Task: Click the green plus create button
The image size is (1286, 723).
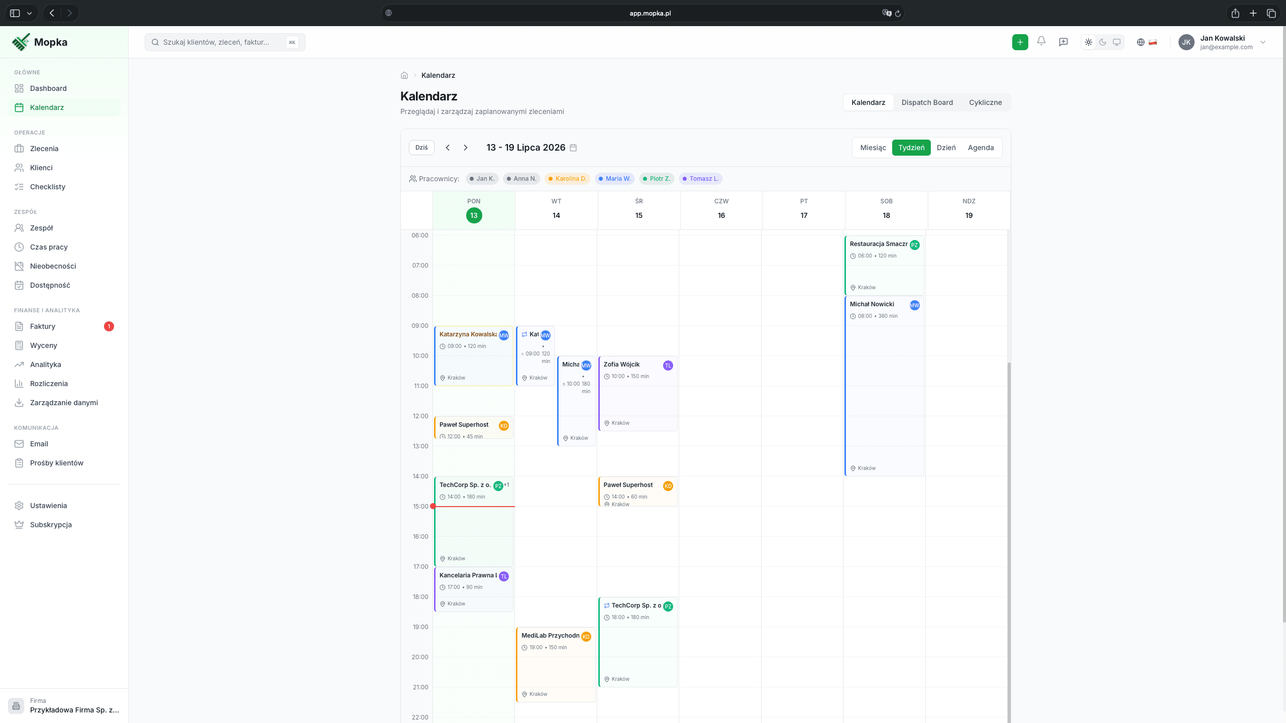Action: [1020, 42]
